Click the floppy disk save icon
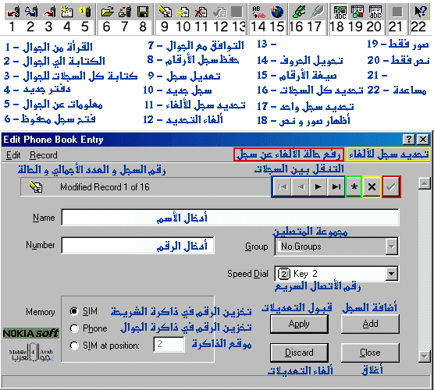 coord(143,12)
